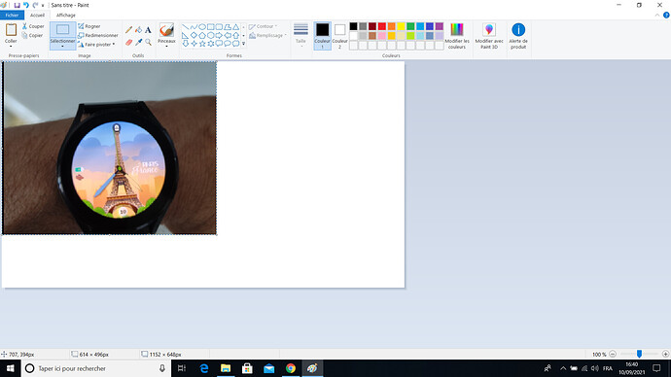Click the Redimensionner button
Viewport: 671px width, 377px height.
pos(98,35)
